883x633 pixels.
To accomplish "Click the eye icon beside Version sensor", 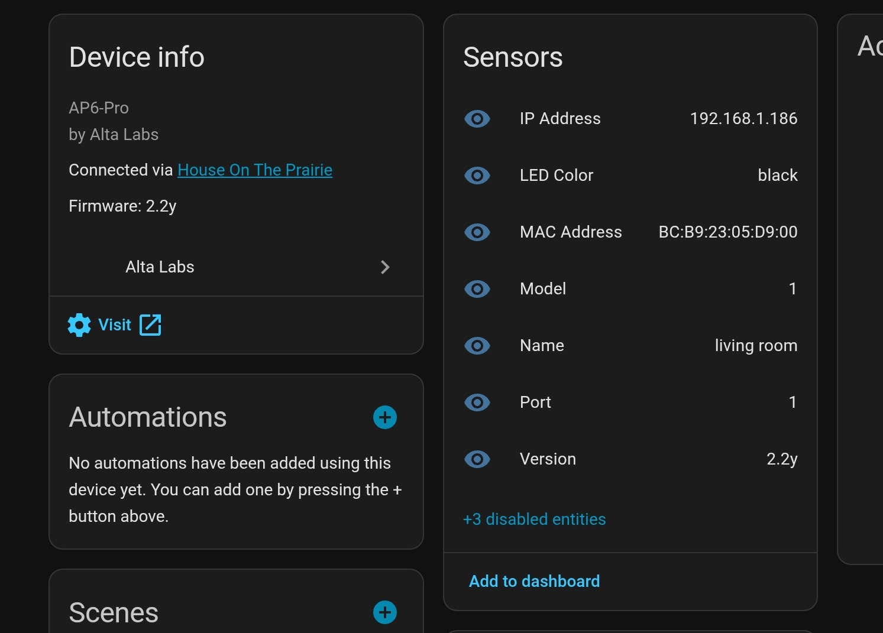I will click(477, 459).
